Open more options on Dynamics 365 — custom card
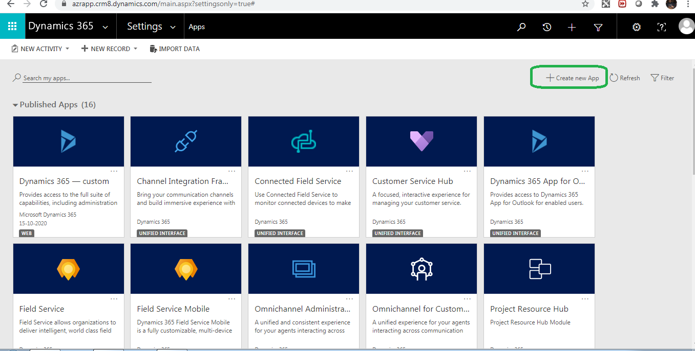The height and width of the screenshot is (351, 695). tap(114, 171)
